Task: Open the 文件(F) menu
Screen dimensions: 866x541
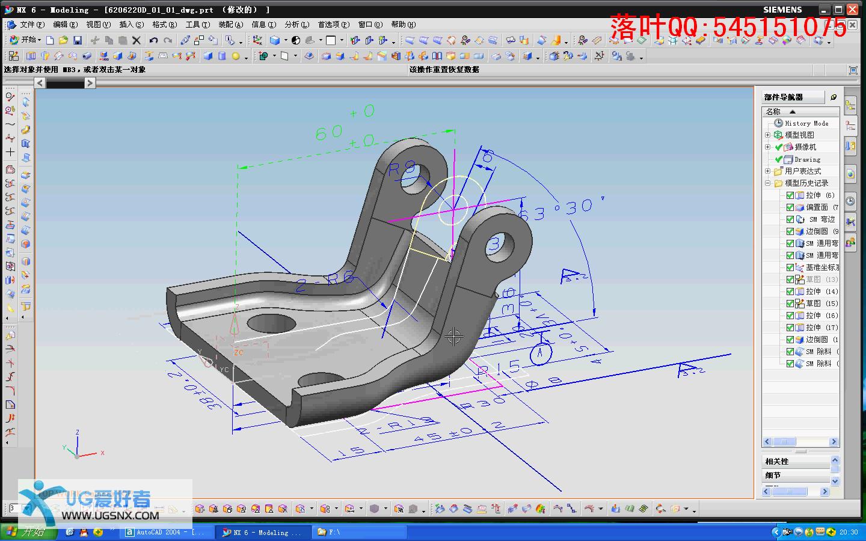Action: pyautogui.click(x=32, y=25)
